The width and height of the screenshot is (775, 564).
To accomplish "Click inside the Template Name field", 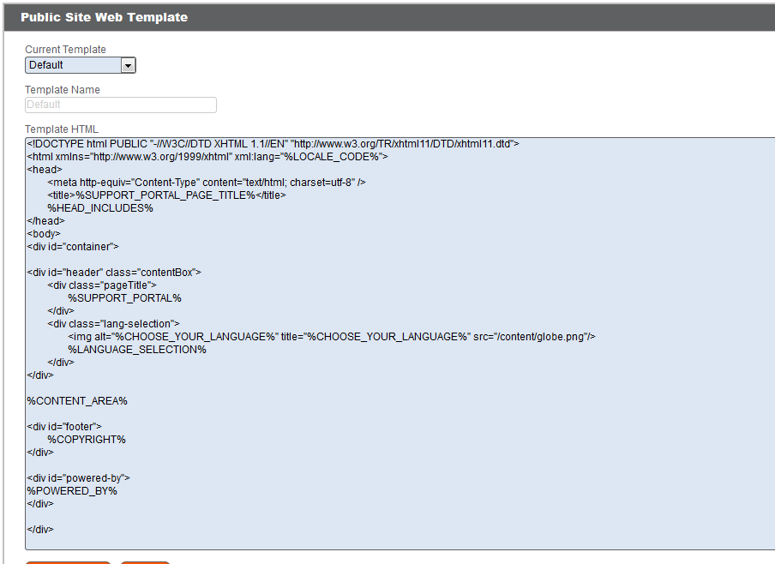I will [x=120, y=105].
